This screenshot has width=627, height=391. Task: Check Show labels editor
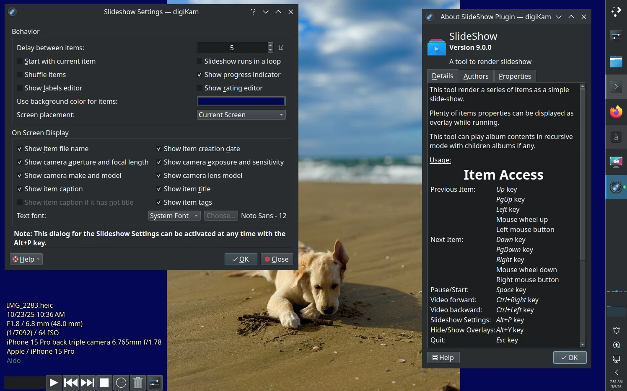coord(20,88)
